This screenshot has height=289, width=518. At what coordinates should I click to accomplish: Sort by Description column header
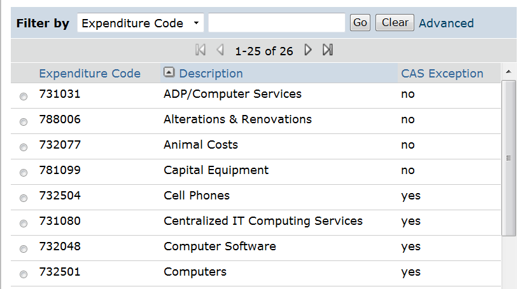(211, 74)
